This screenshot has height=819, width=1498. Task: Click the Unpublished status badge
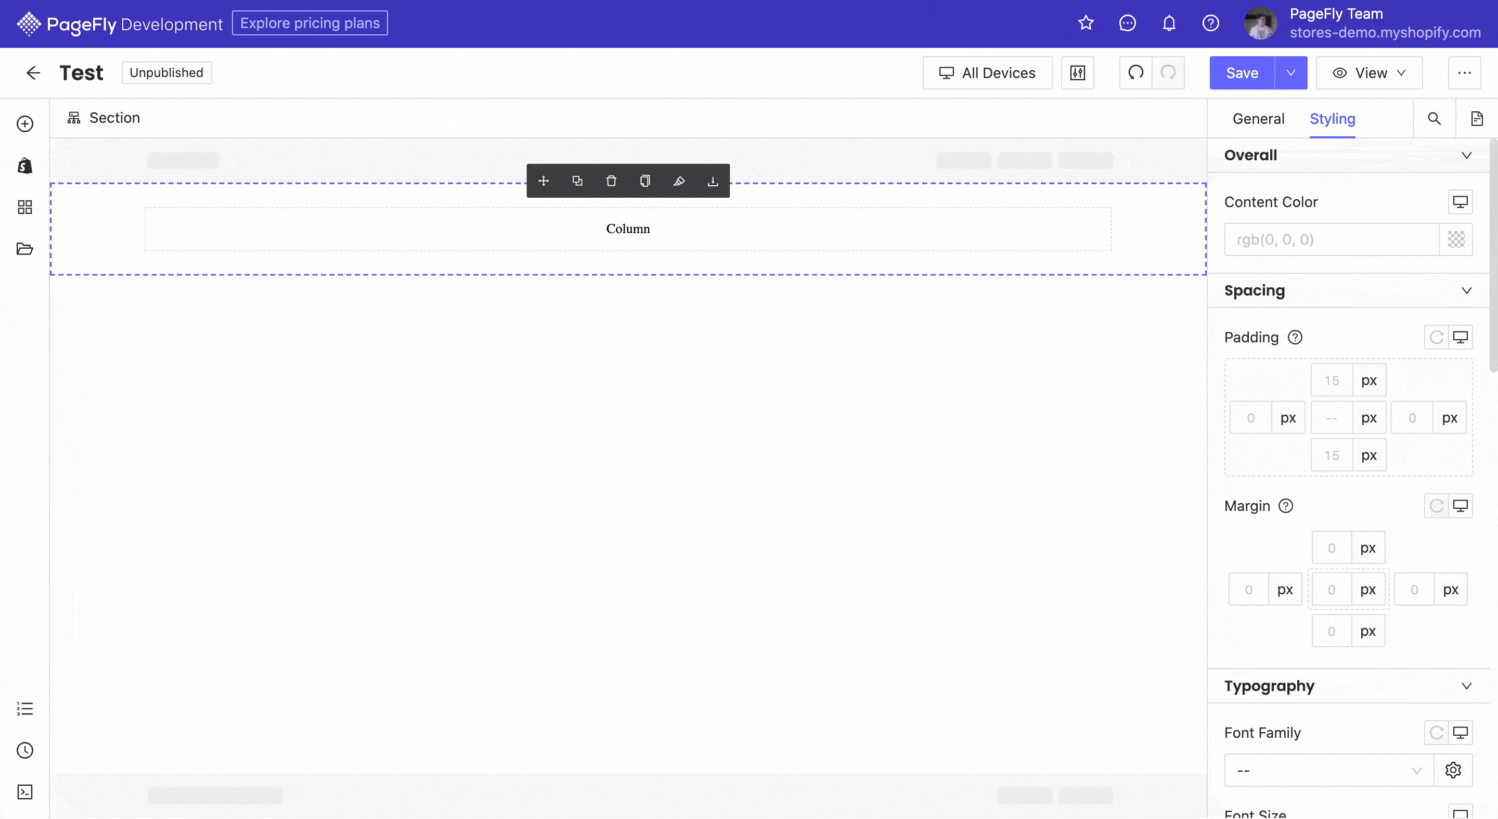click(x=166, y=73)
